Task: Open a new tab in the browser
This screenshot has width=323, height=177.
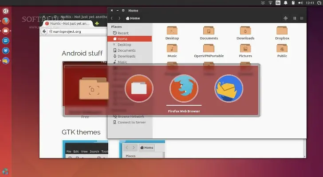Action: [x=97, y=23]
